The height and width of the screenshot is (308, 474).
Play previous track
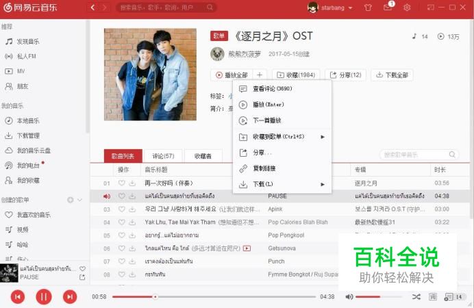coord(18,297)
